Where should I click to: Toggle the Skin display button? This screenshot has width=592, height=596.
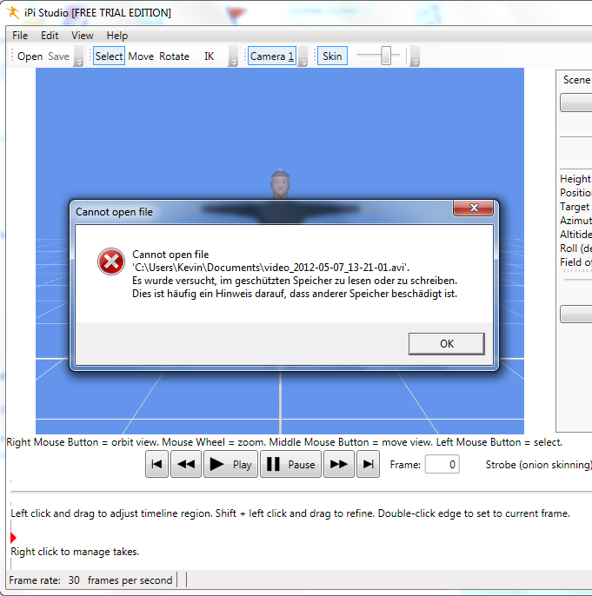(x=332, y=56)
